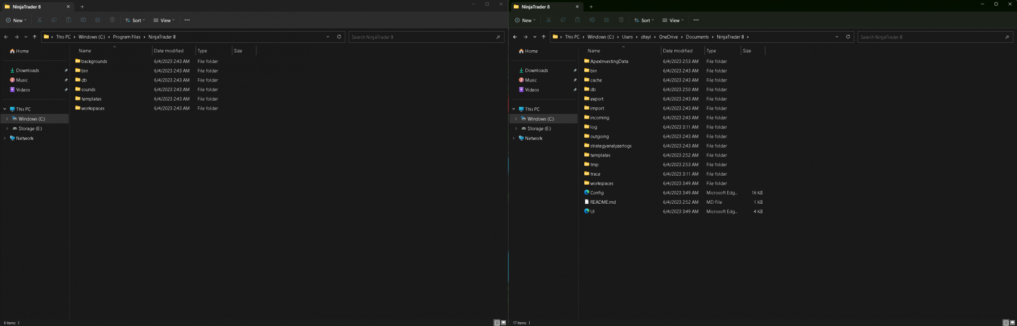The image size is (1017, 326).
Task: Open See more options in left window
Action: pyautogui.click(x=187, y=20)
